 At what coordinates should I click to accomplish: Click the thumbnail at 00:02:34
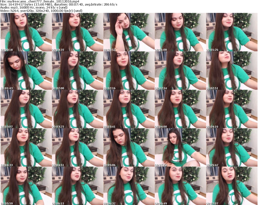[180, 71]
